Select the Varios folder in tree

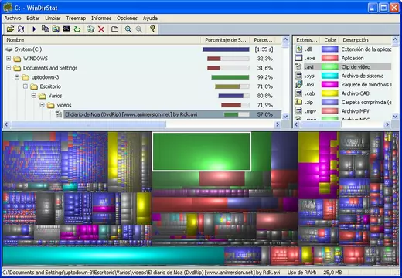55,96
